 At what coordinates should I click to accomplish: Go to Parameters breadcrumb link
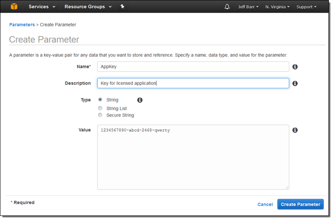(22, 25)
